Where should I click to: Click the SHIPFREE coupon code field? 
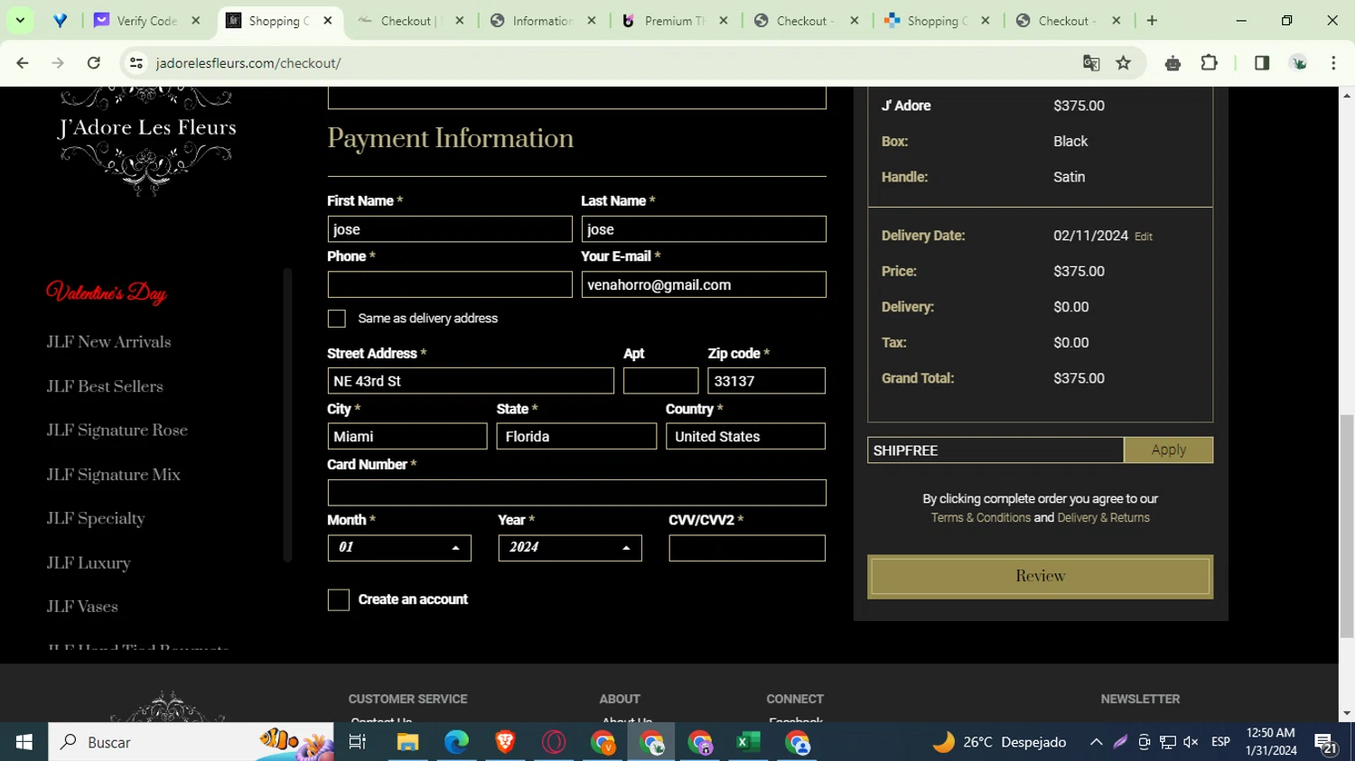[x=995, y=450]
